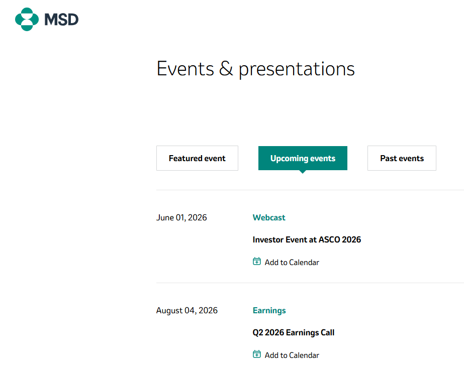Click divider line below the event tabs

[x=310, y=190]
